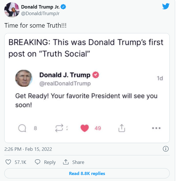Open the @DonaldJTrumpJr handle link
176x181 pixels.
tap(40, 13)
